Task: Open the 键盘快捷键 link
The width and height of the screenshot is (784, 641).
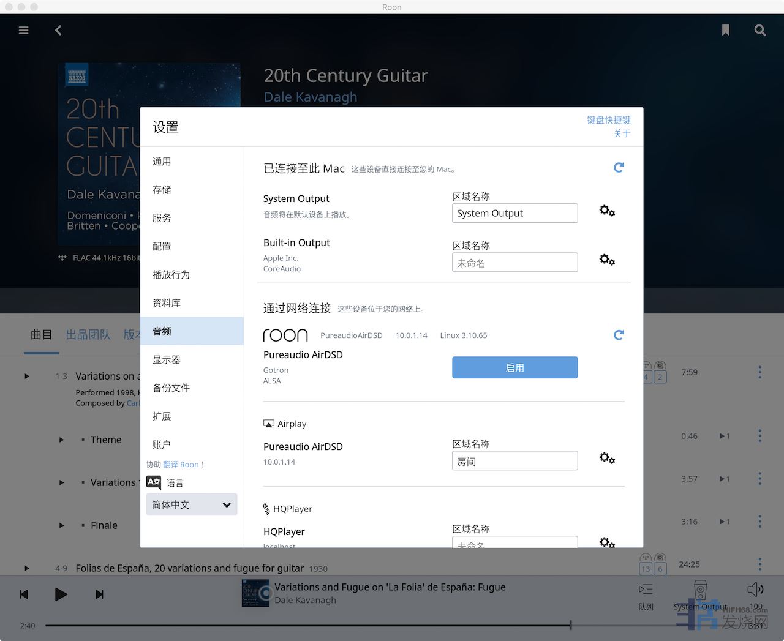Action: click(608, 120)
